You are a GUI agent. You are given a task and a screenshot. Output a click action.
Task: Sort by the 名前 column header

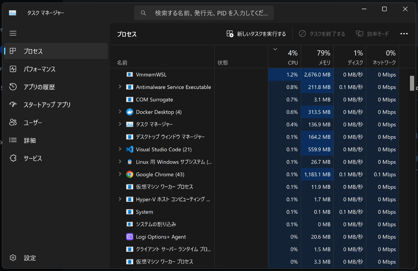point(162,57)
